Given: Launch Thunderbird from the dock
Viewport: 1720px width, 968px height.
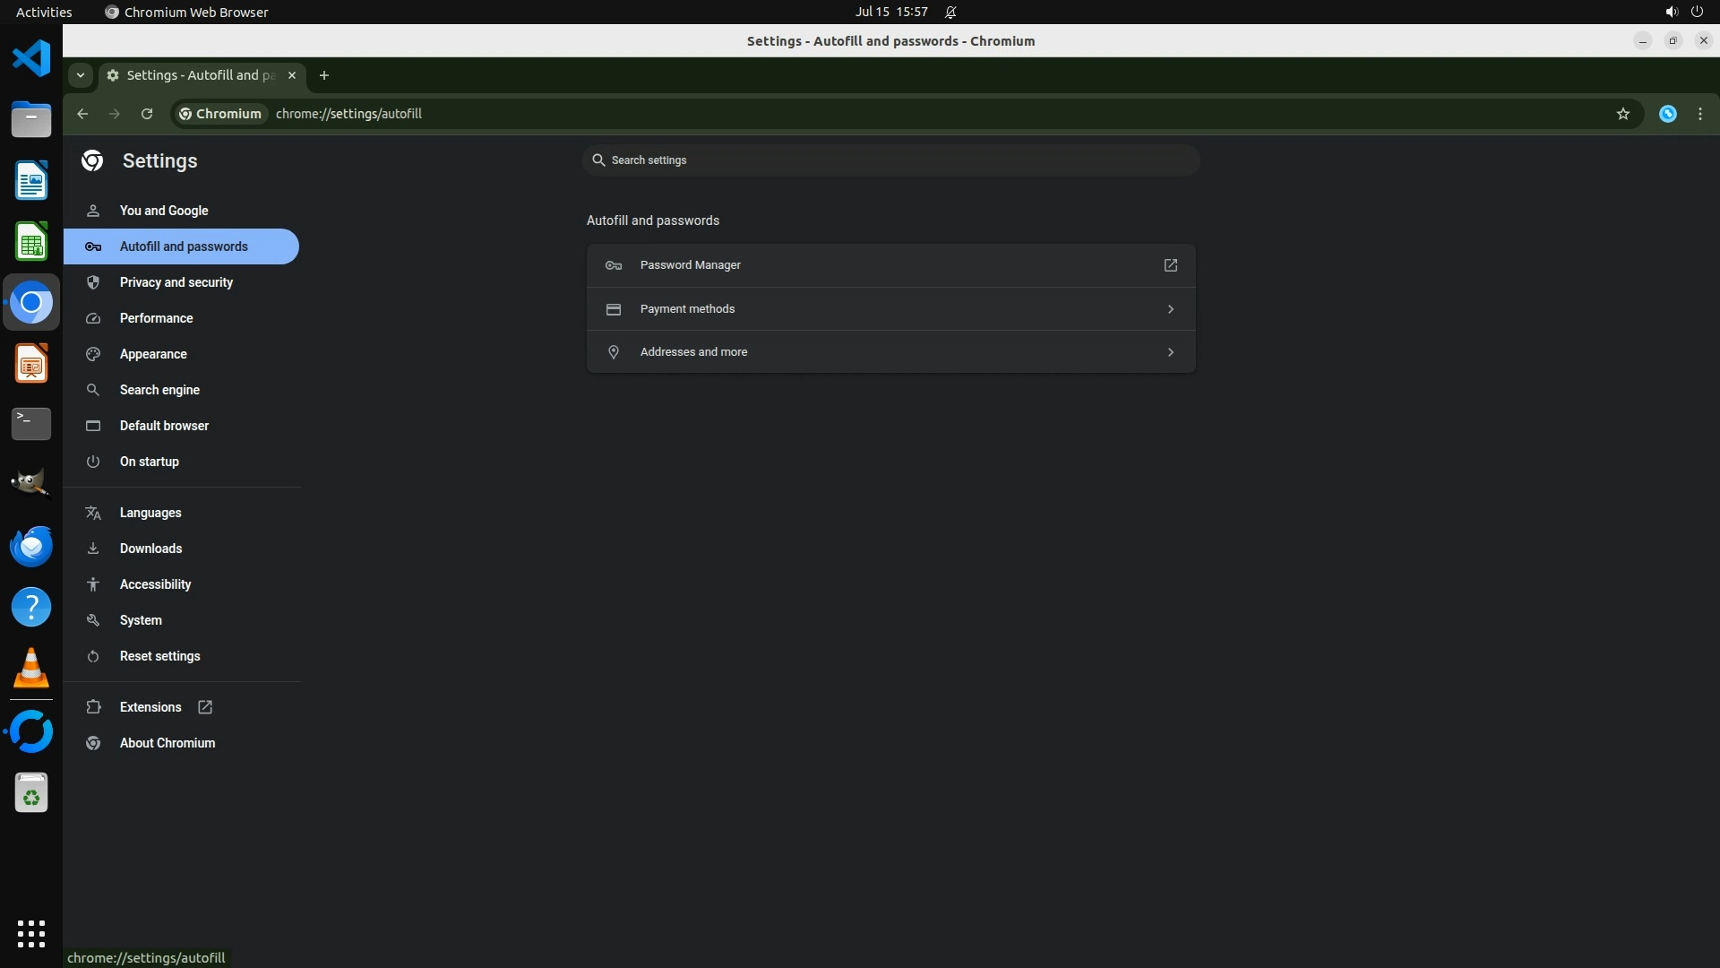Looking at the screenshot, I should pyautogui.click(x=31, y=546).
